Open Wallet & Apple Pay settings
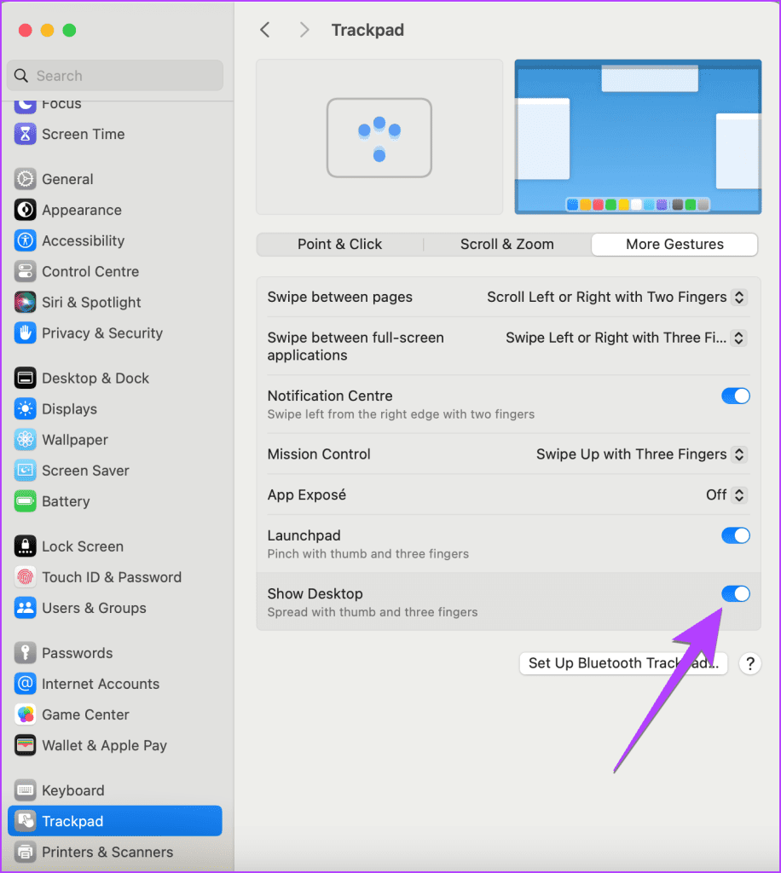Image resolution: width=781 pixels, height=873 pixels. coord(102,745)
